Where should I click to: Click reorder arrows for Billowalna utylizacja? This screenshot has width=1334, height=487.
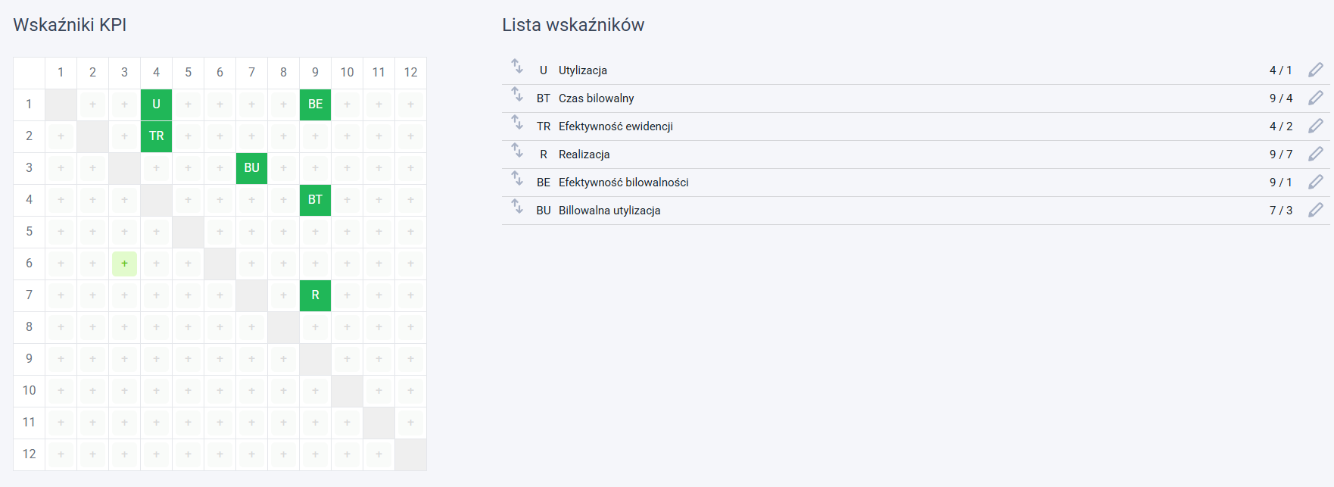pos(517,206)
